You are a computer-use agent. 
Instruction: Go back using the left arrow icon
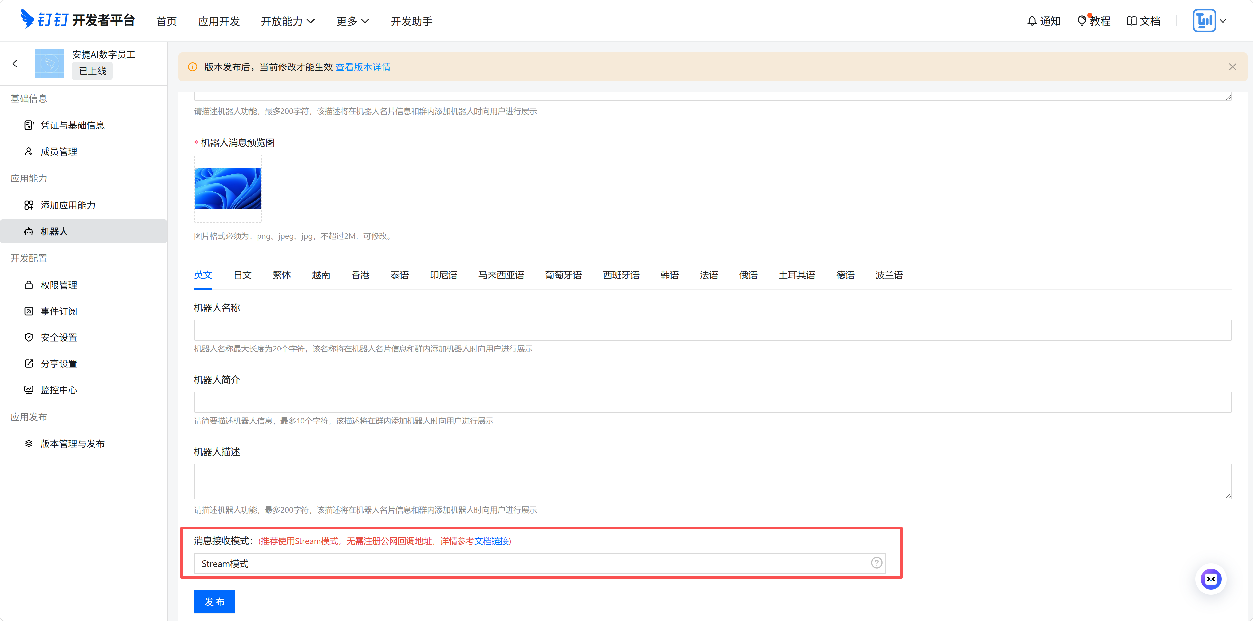tap(15, 63)
